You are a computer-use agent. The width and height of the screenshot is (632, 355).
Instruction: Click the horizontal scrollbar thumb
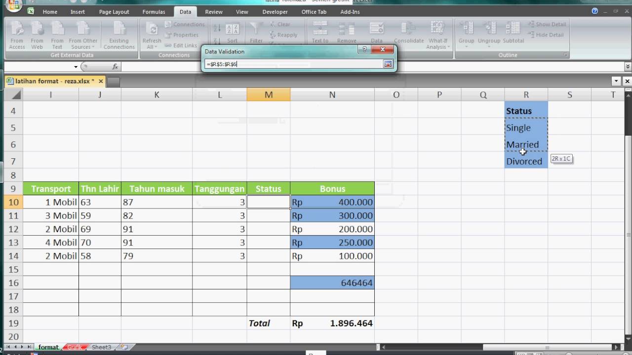[x=547, y=347]
